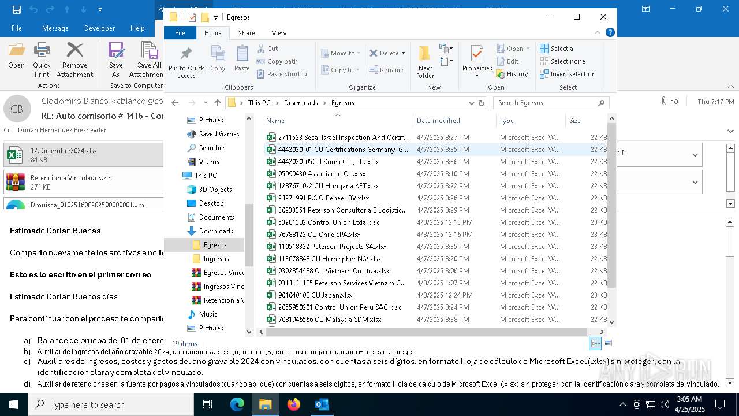Click Save As in Outlook ribbon
The height and width of the screenshot is (416, 739).
(x=116, y=60)
